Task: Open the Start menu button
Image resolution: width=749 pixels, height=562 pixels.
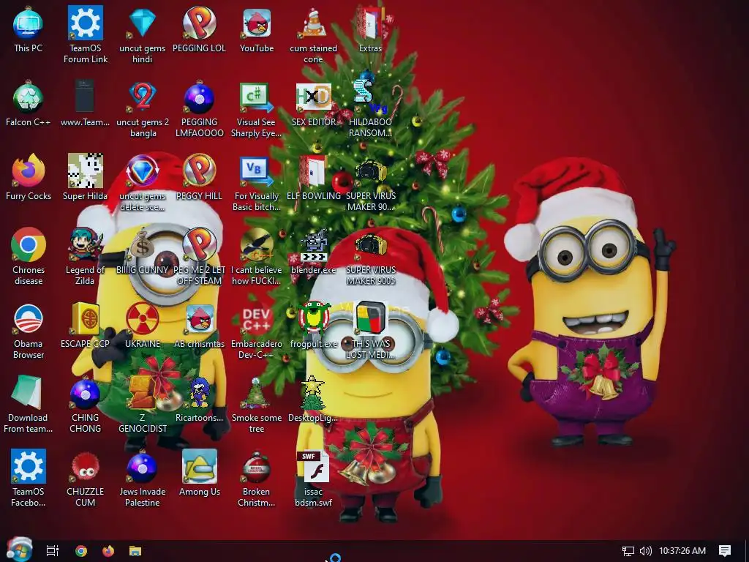Action: [19, 550]
